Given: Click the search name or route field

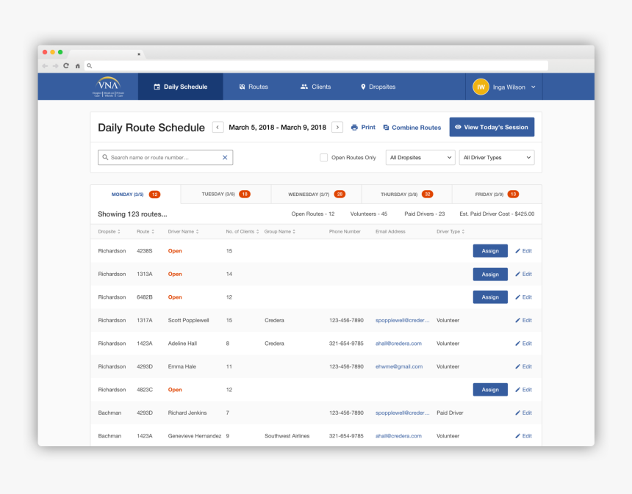Looking at the screenshot, I should pyautogui.click(x=162, y=157).
